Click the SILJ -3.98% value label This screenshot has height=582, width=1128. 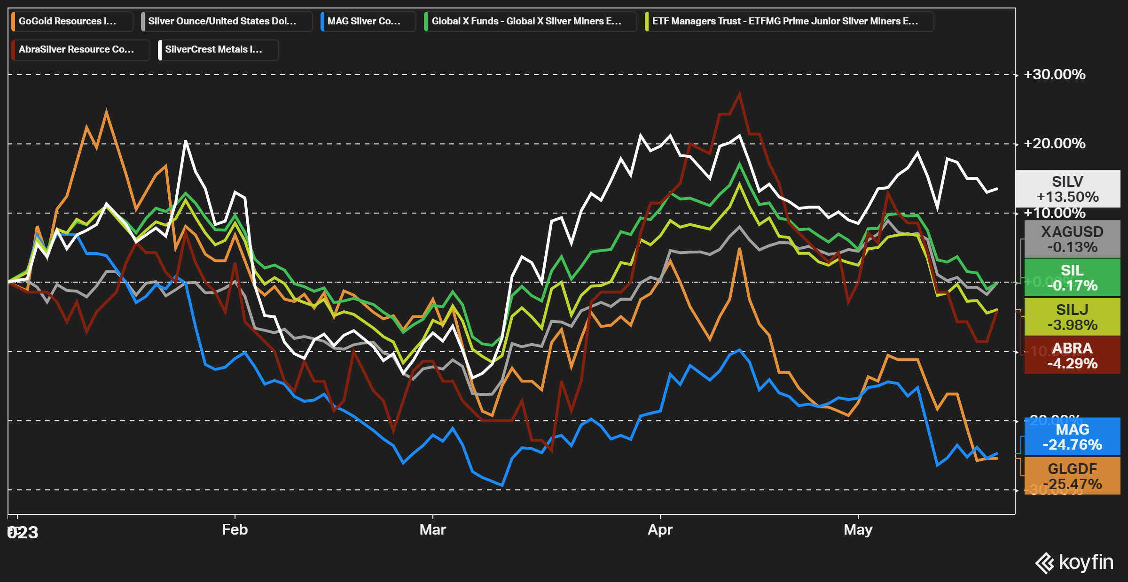click(1072, 317)
